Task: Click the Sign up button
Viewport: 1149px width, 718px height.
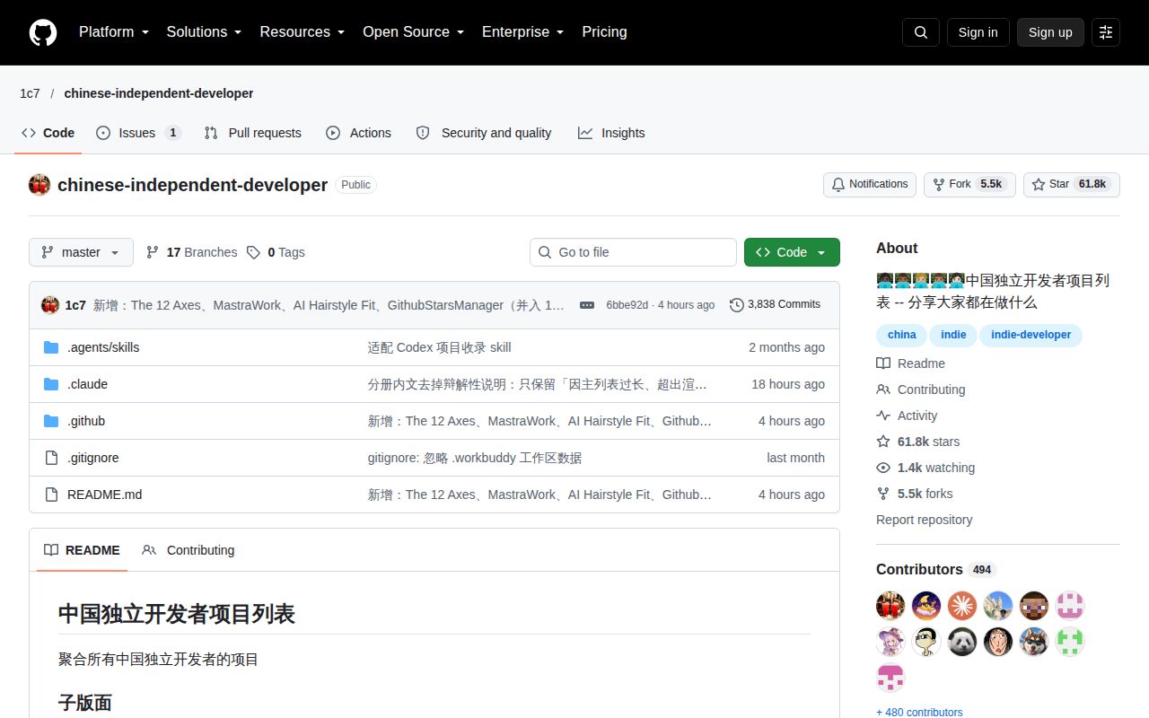Action: pos(1050,32)
